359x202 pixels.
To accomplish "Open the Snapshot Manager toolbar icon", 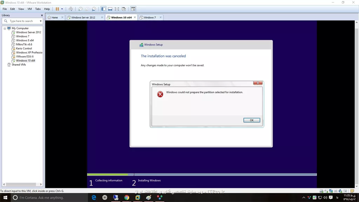I will (94, 9).
